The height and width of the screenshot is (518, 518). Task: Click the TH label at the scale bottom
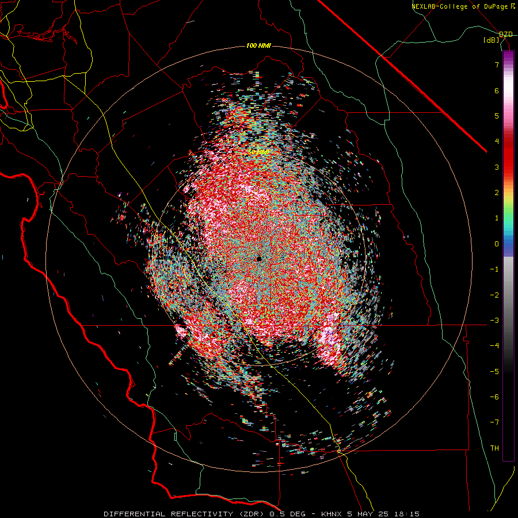[x=494, y=448]
